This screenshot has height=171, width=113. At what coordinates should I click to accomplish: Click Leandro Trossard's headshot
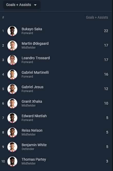coord(12,60)
